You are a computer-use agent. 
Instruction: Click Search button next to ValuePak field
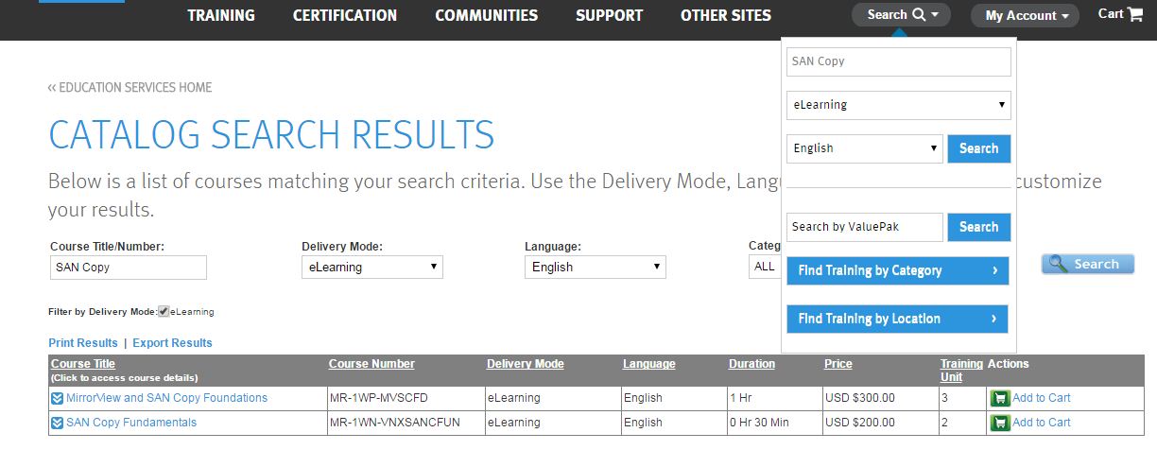[979, 227]
